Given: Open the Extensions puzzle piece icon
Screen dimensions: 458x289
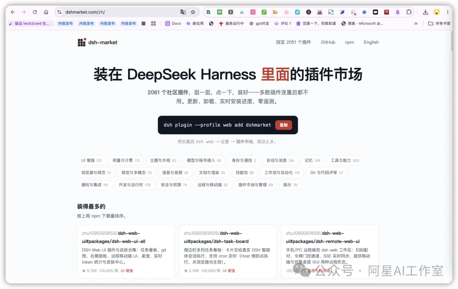Looking at the screenshot, I should click(x=409, y=12).
